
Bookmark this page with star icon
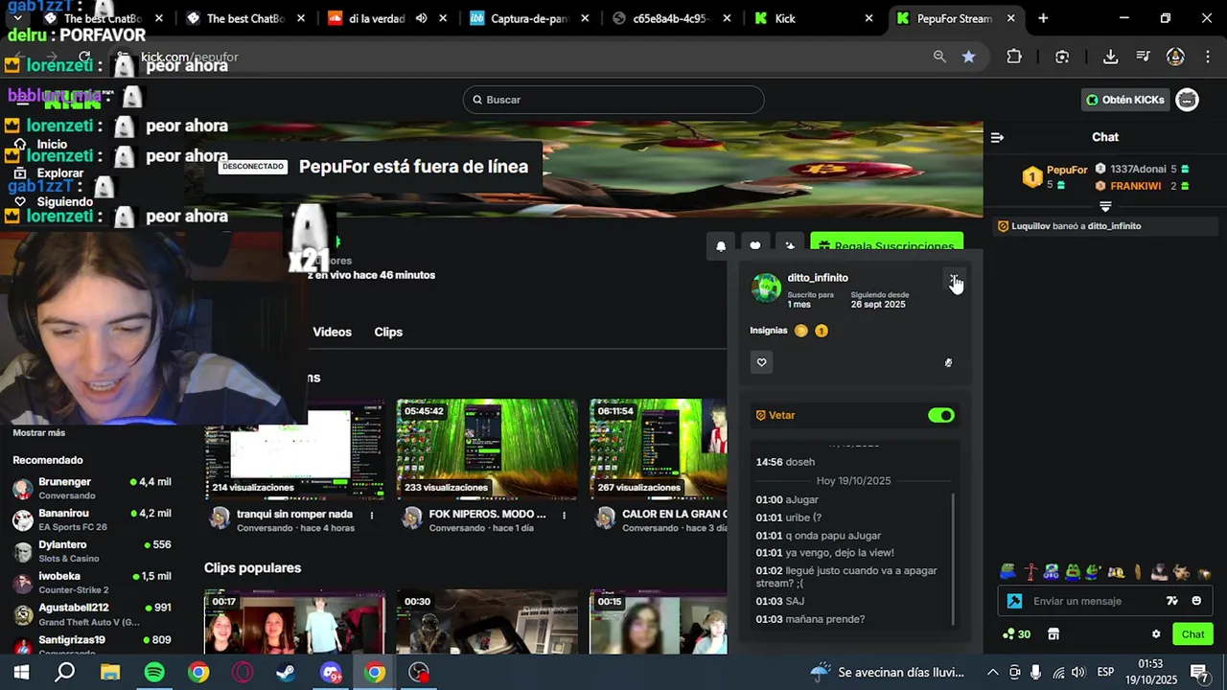tap(969, 57)
